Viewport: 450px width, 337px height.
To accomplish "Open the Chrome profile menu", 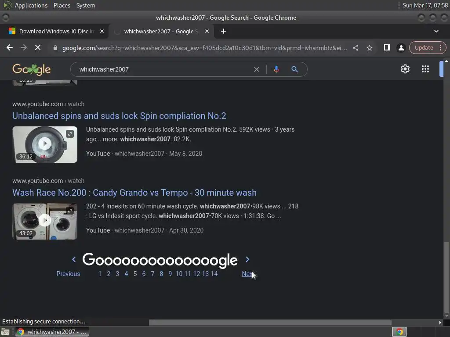I will [401, 48].
